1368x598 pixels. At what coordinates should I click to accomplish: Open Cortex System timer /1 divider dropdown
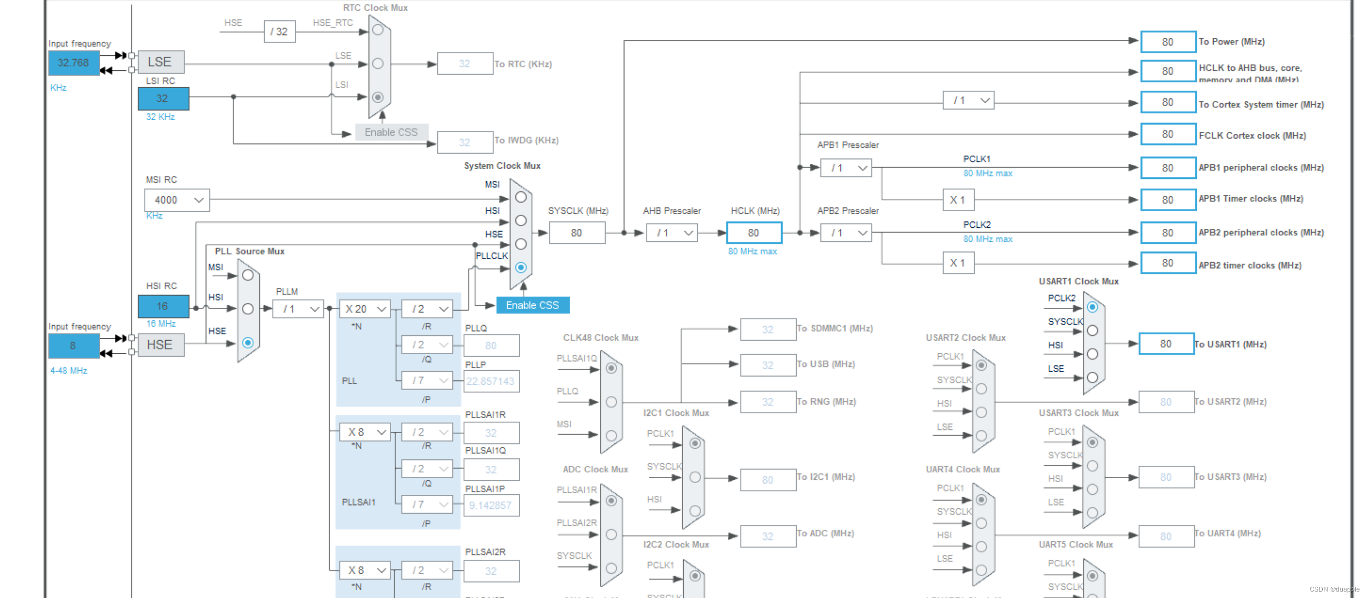pos(968,100)
